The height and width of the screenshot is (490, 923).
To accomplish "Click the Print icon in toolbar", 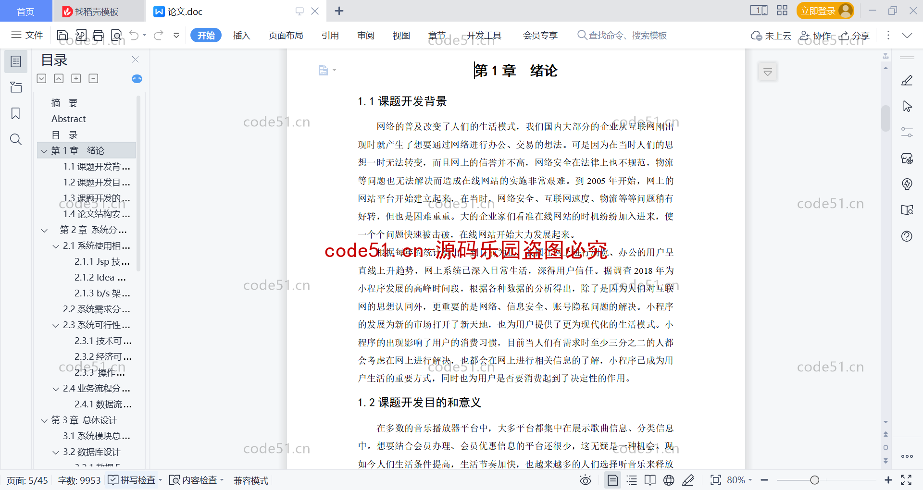I will point(98,35).
